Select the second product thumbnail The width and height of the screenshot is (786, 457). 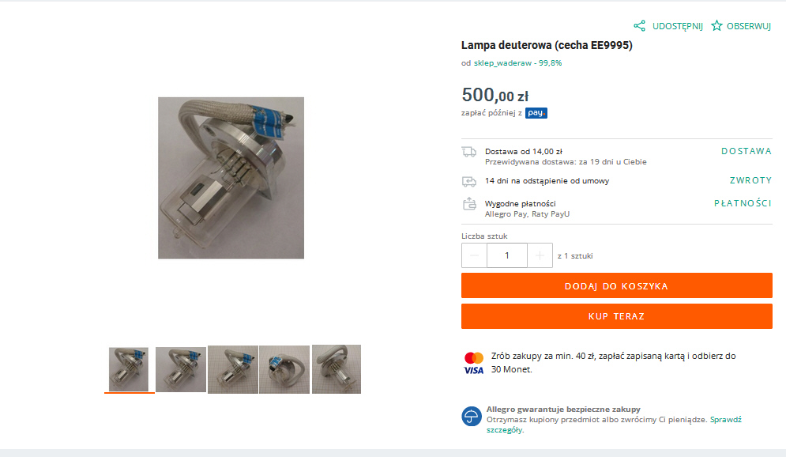point(181,370)
